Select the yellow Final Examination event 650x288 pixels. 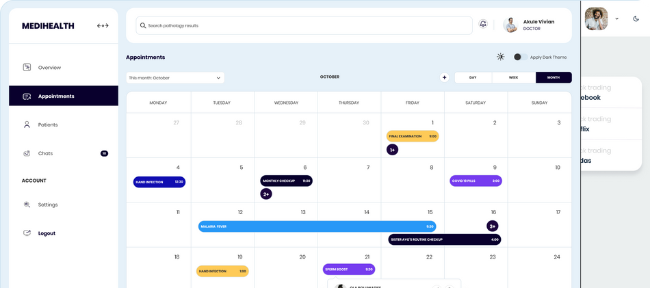[412, 136]
